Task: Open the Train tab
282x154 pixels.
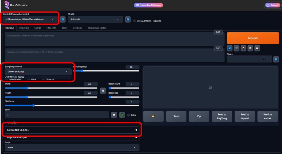Action: (64, 28)
